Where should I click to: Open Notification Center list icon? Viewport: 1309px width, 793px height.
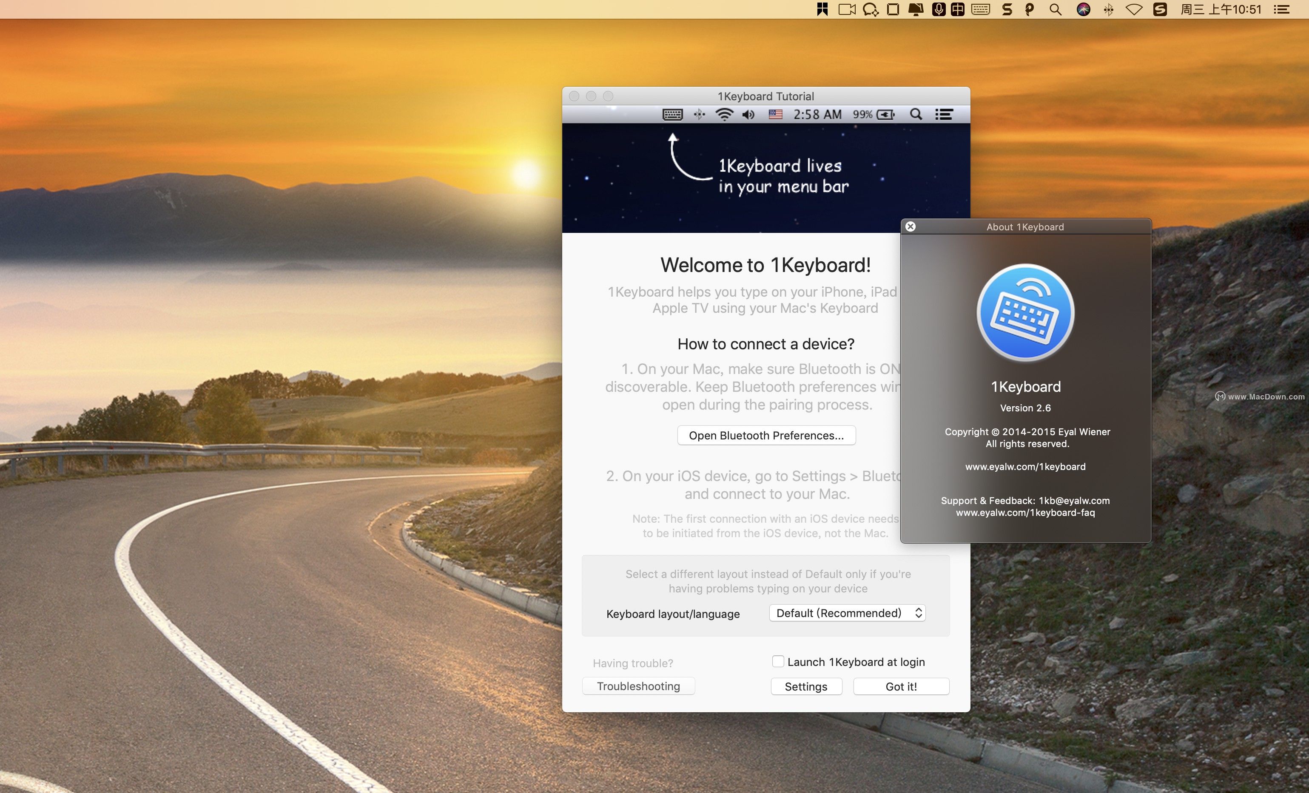tap(1281, 9)
